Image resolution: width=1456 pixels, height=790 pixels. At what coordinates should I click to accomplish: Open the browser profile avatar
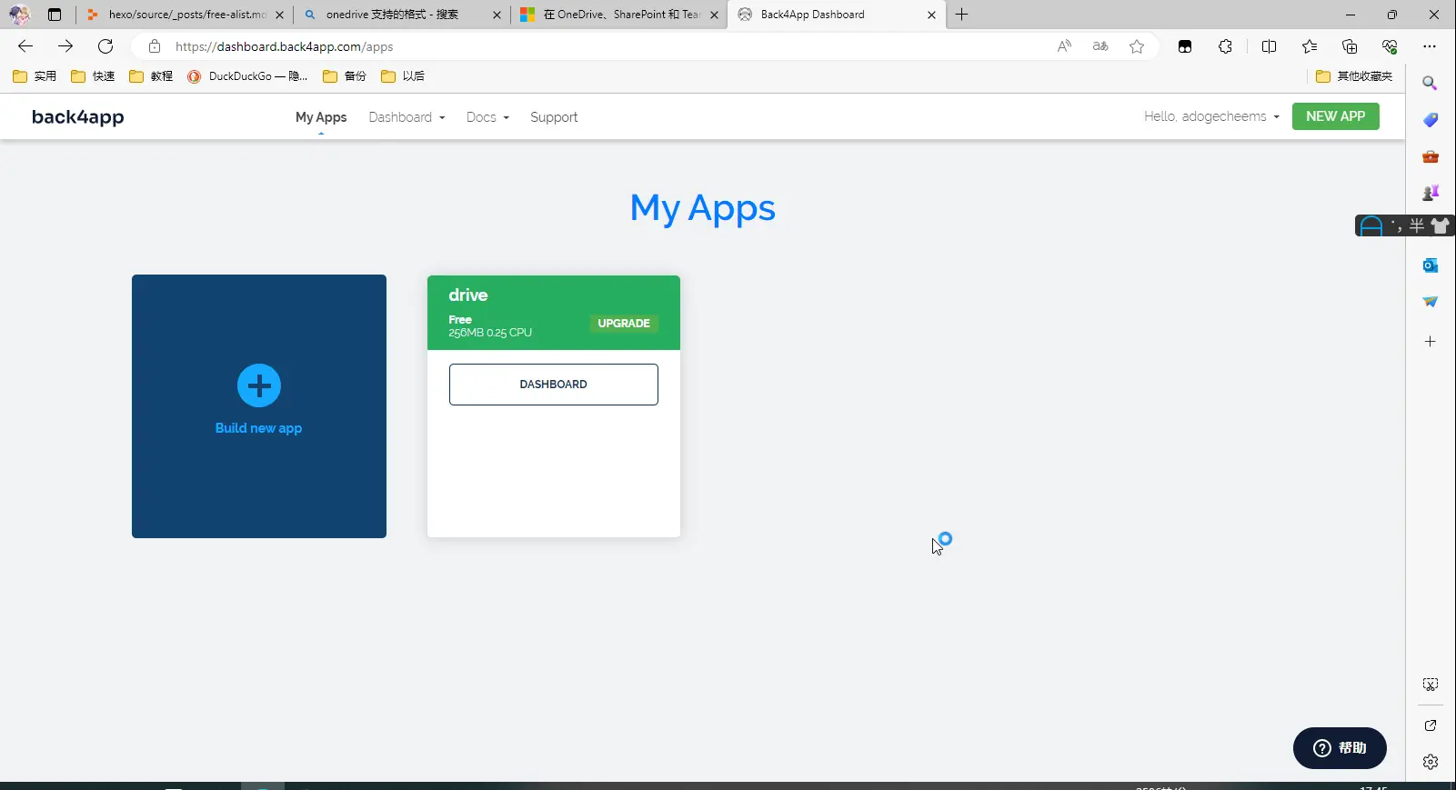point(19,15)
